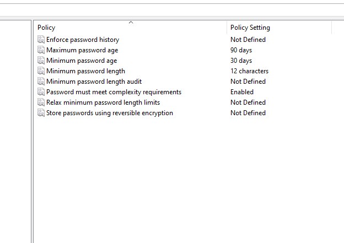
Task: Click the divider right of Policy Setting header
Action: coord(332,28)
